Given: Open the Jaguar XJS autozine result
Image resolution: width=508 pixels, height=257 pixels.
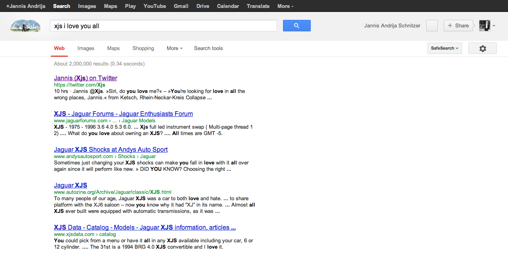Looking at the screenshot, I should click(71, 185).
